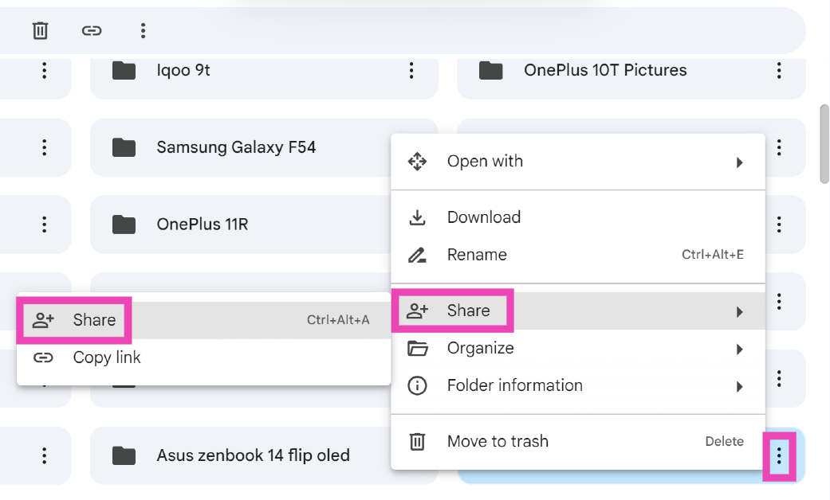Choose Copy link in the submenu
830x500 pixels.
tap(106, 357)
